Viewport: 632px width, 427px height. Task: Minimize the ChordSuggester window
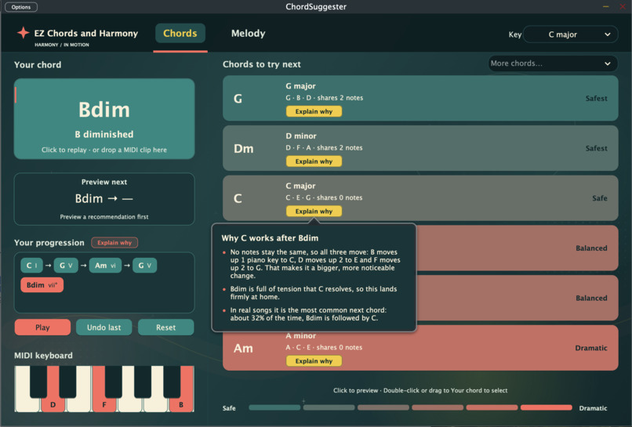click(606, 6)
